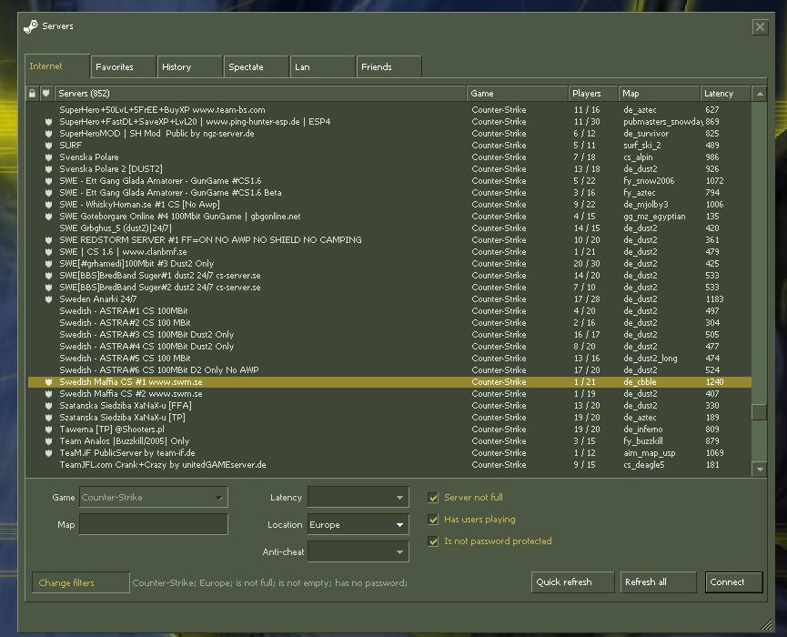
Task: Click the shield icon beside Swedish Maffia CS #1
Action: [49, 382]
